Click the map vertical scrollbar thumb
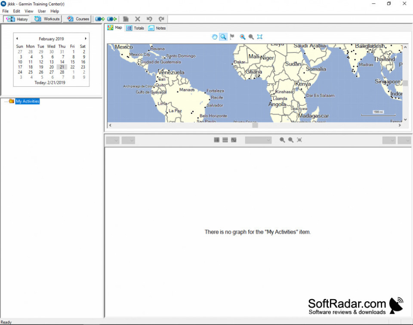Screen dimensions: 413x325 405,83
